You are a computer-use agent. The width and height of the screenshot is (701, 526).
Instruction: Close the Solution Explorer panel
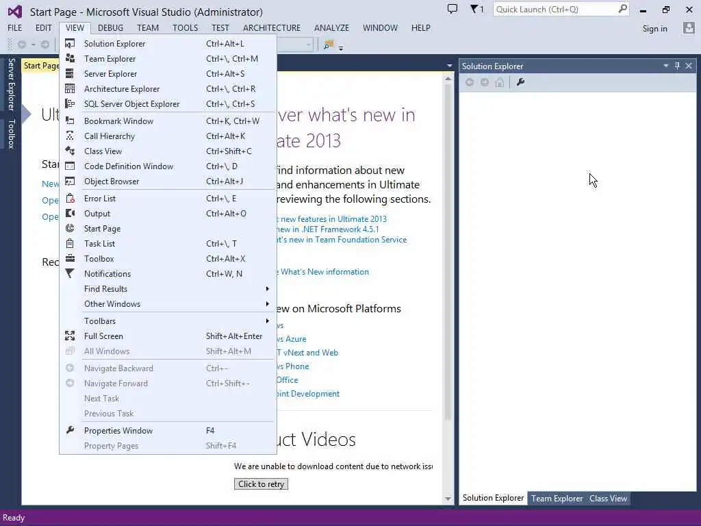click(x=689, y=66)
